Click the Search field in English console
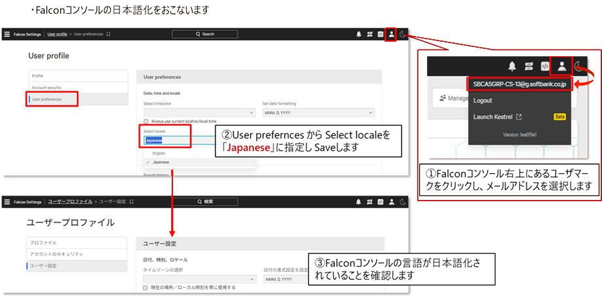This screenshot has width=602, height=298. pos(204,34)
